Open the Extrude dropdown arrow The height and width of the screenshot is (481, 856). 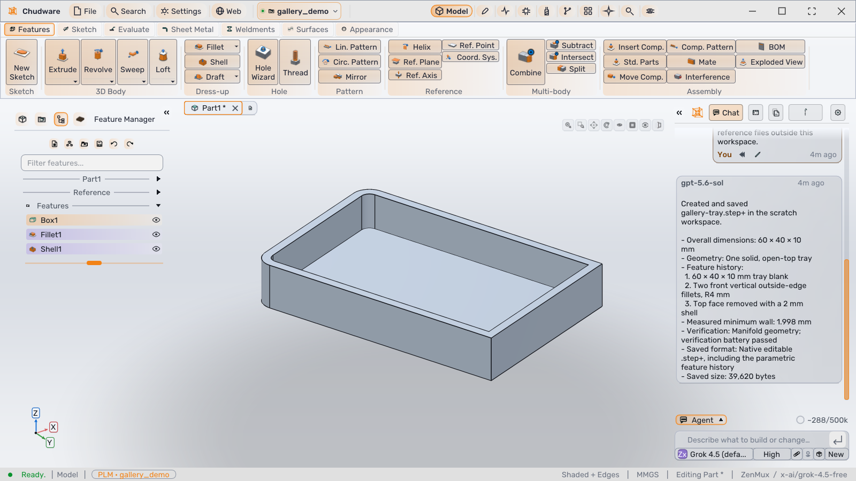[x=75, y=82]
